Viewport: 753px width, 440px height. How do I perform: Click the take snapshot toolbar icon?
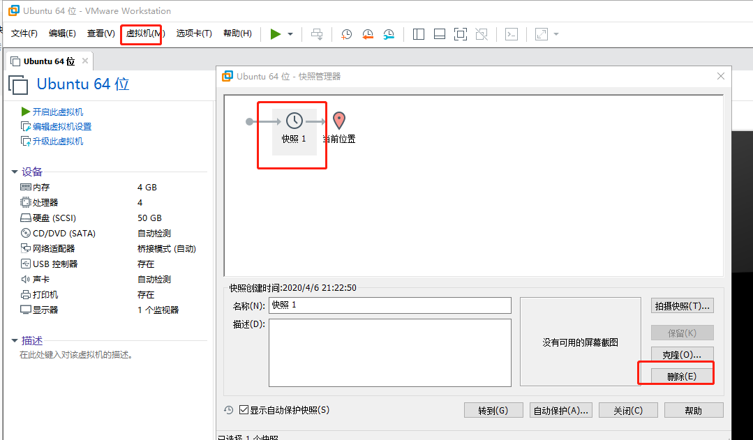pyautogui.click(x=346, y=34)
